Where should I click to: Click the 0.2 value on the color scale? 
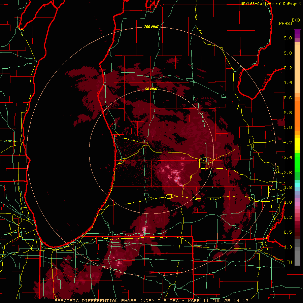coord(288,217)
